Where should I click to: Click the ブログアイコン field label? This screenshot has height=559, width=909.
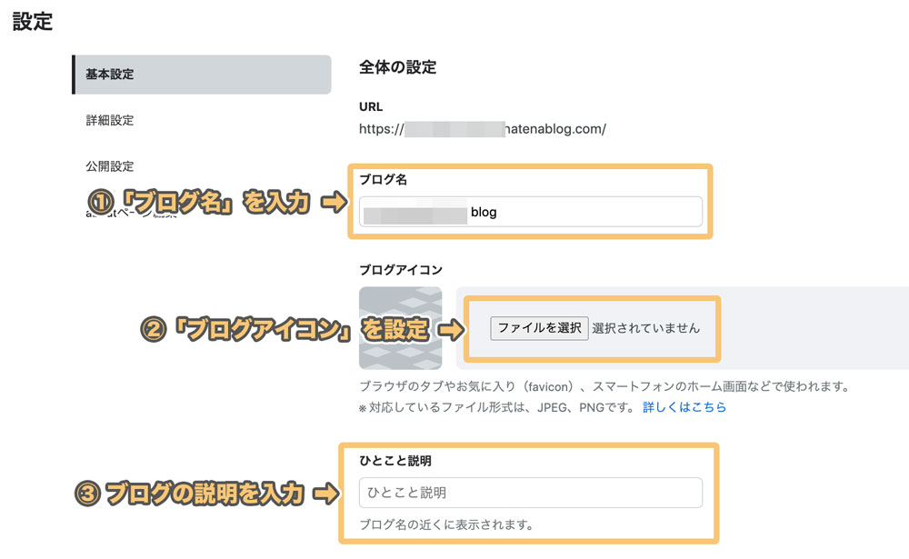[x=401, y=270]
